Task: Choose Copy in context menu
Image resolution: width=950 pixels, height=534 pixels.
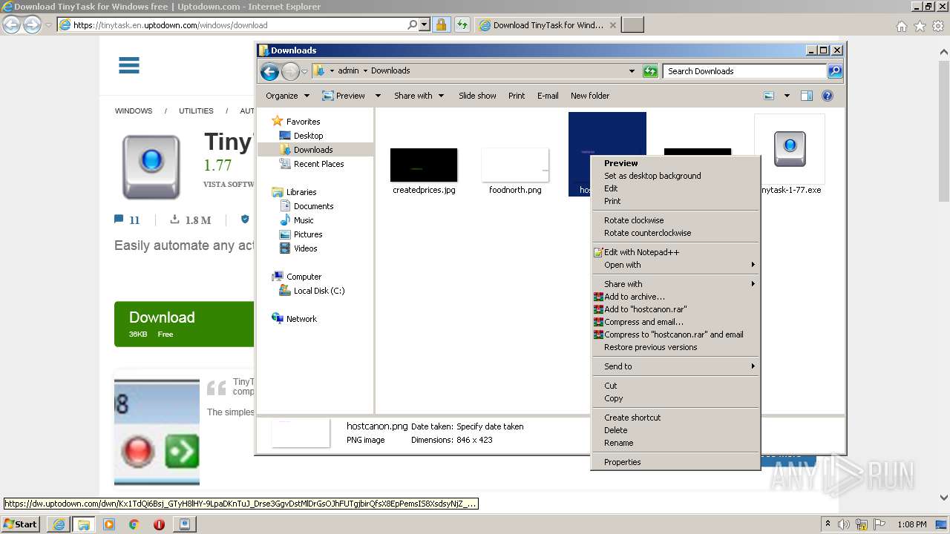Action: [675, 398]
